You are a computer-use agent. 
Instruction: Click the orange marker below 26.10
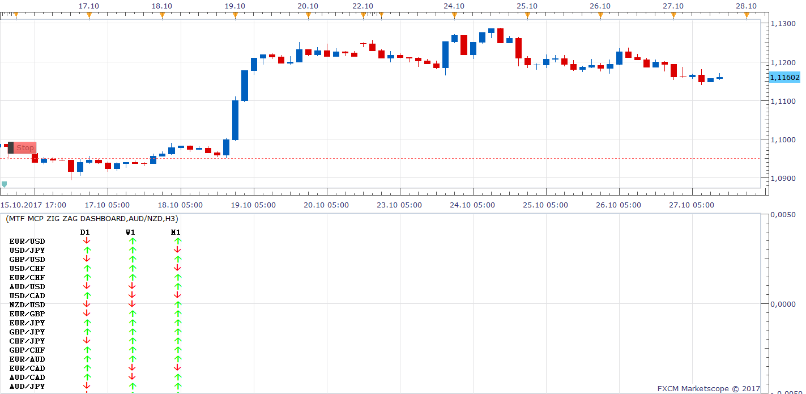[600, 15]
